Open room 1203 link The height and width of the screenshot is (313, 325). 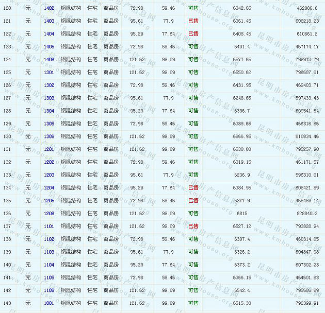(48, 175)
